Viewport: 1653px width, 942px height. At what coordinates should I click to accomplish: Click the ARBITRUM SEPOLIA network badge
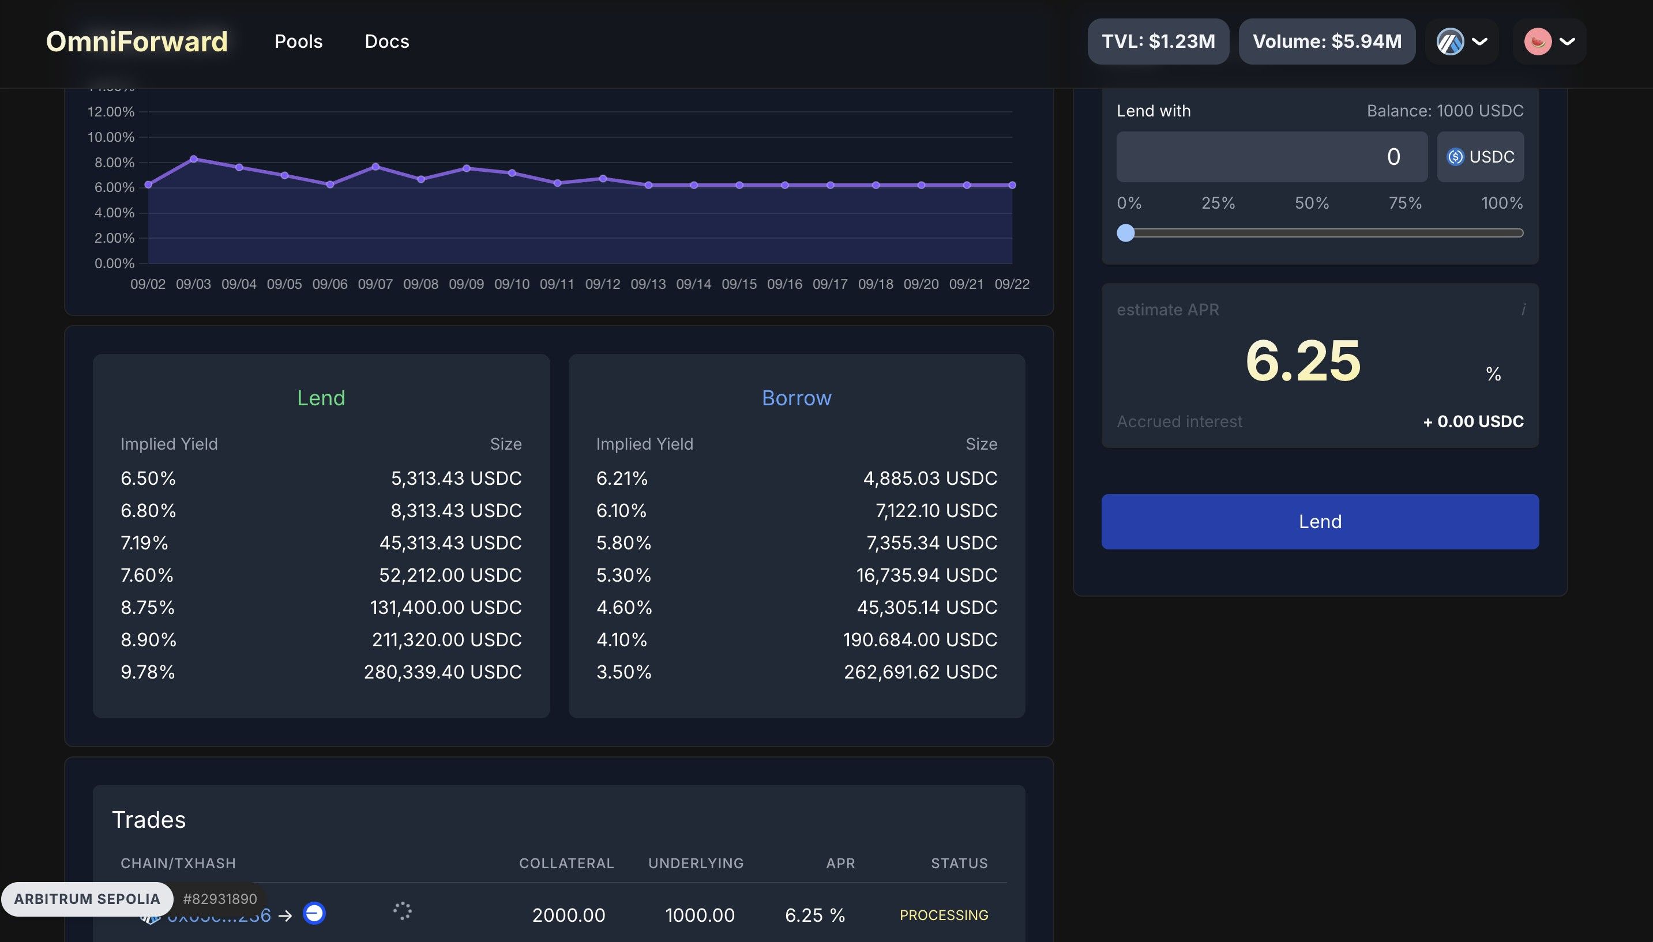87,899
